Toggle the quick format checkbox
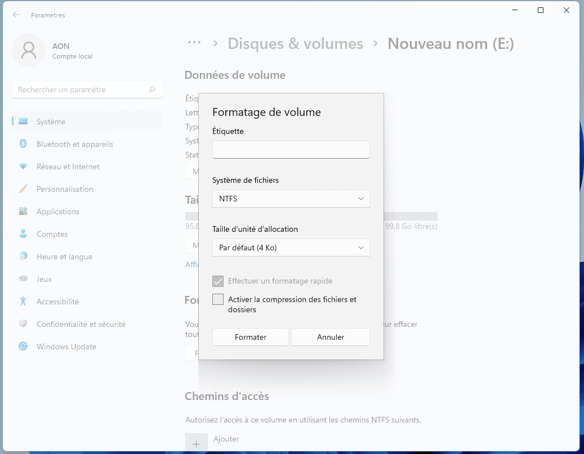This screenshot has height=454, width=584. (218, 281)
